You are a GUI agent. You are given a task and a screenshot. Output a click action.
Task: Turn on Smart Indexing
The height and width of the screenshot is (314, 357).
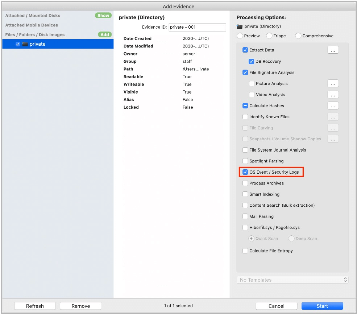coord(245,194)
